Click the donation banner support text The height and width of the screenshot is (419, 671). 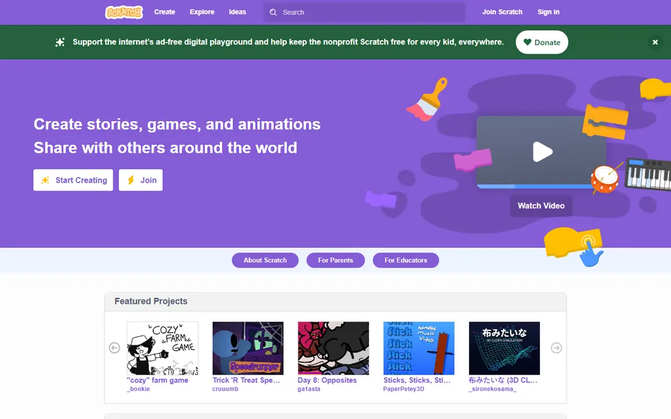click(288, 42)
